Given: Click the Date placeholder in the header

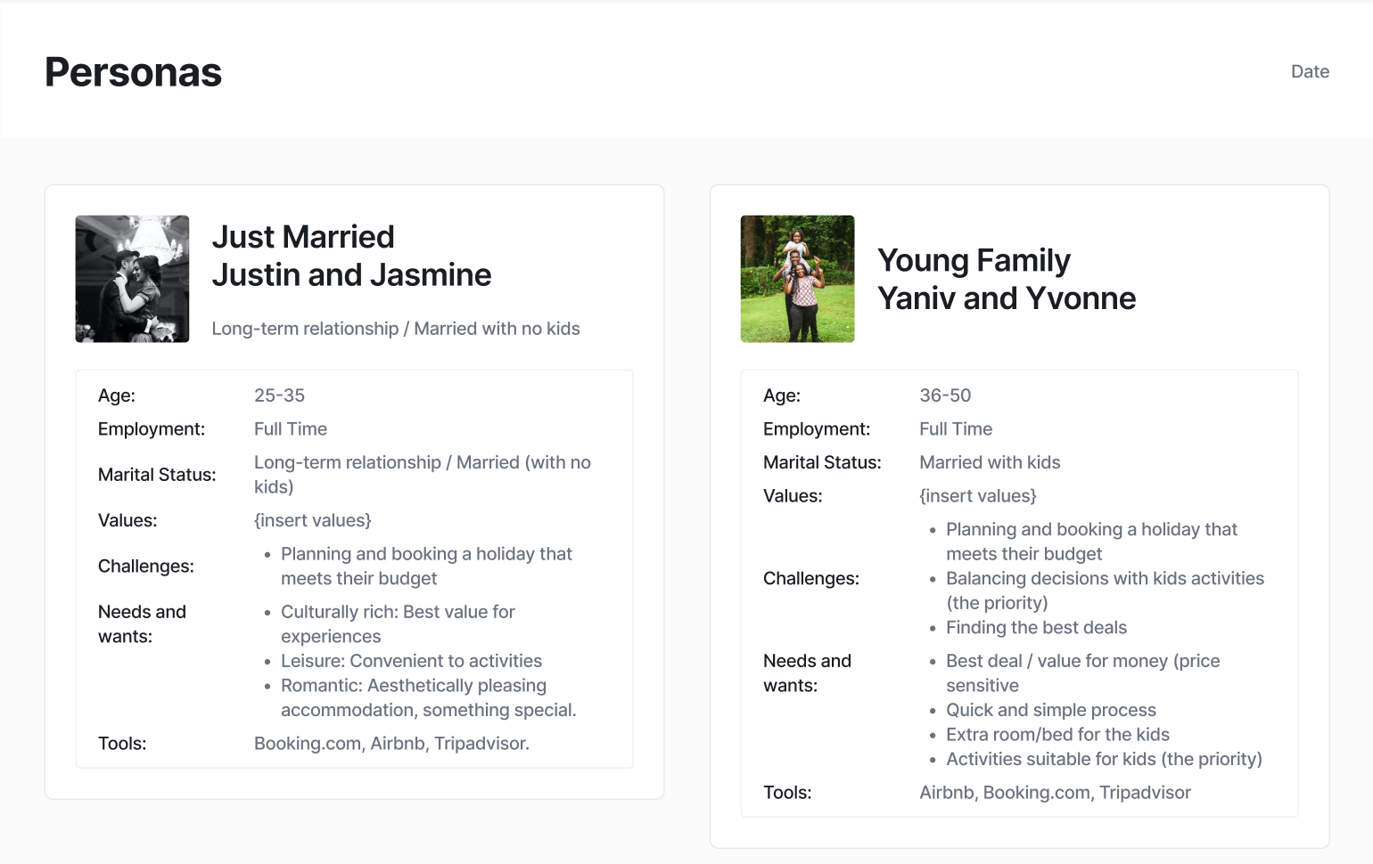Looking at the screenshot, I should coord(1310,71).
